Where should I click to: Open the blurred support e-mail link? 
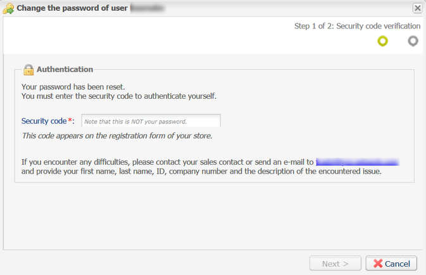pyautogui.click(x=358, y=162)
